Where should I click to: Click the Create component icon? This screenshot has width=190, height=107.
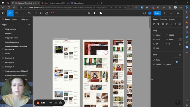pos(89,13)
